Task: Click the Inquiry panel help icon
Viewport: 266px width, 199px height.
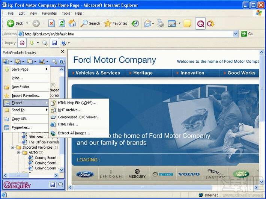Action: click(62, 62)
